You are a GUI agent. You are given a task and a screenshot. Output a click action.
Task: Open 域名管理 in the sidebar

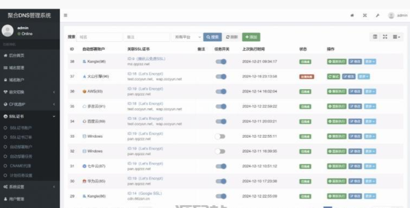tap(30, 68)
